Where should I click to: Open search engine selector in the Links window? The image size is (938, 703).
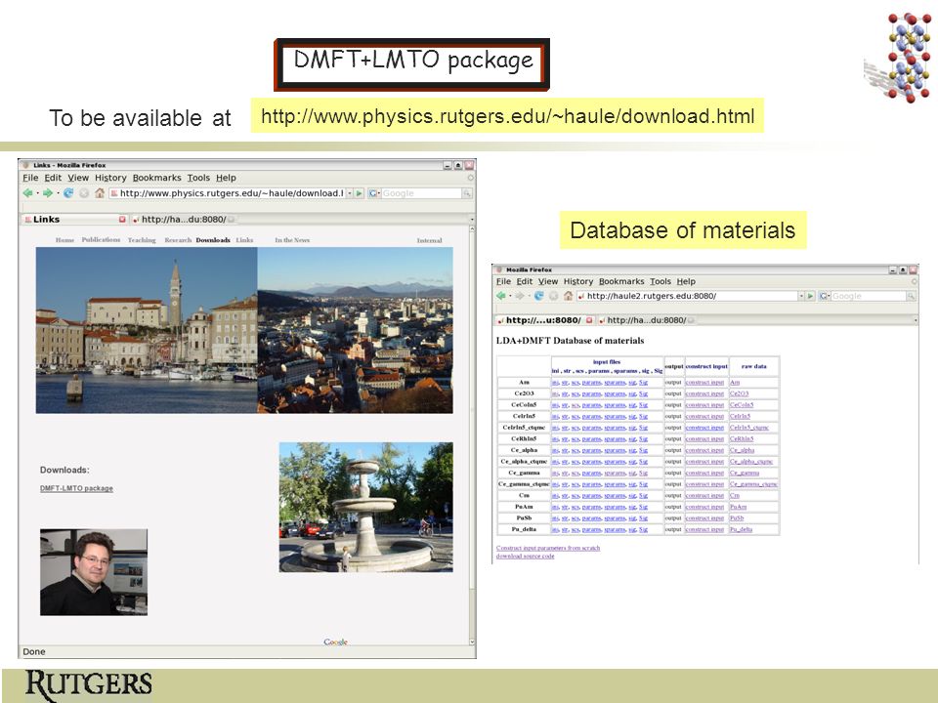point(374,193)
